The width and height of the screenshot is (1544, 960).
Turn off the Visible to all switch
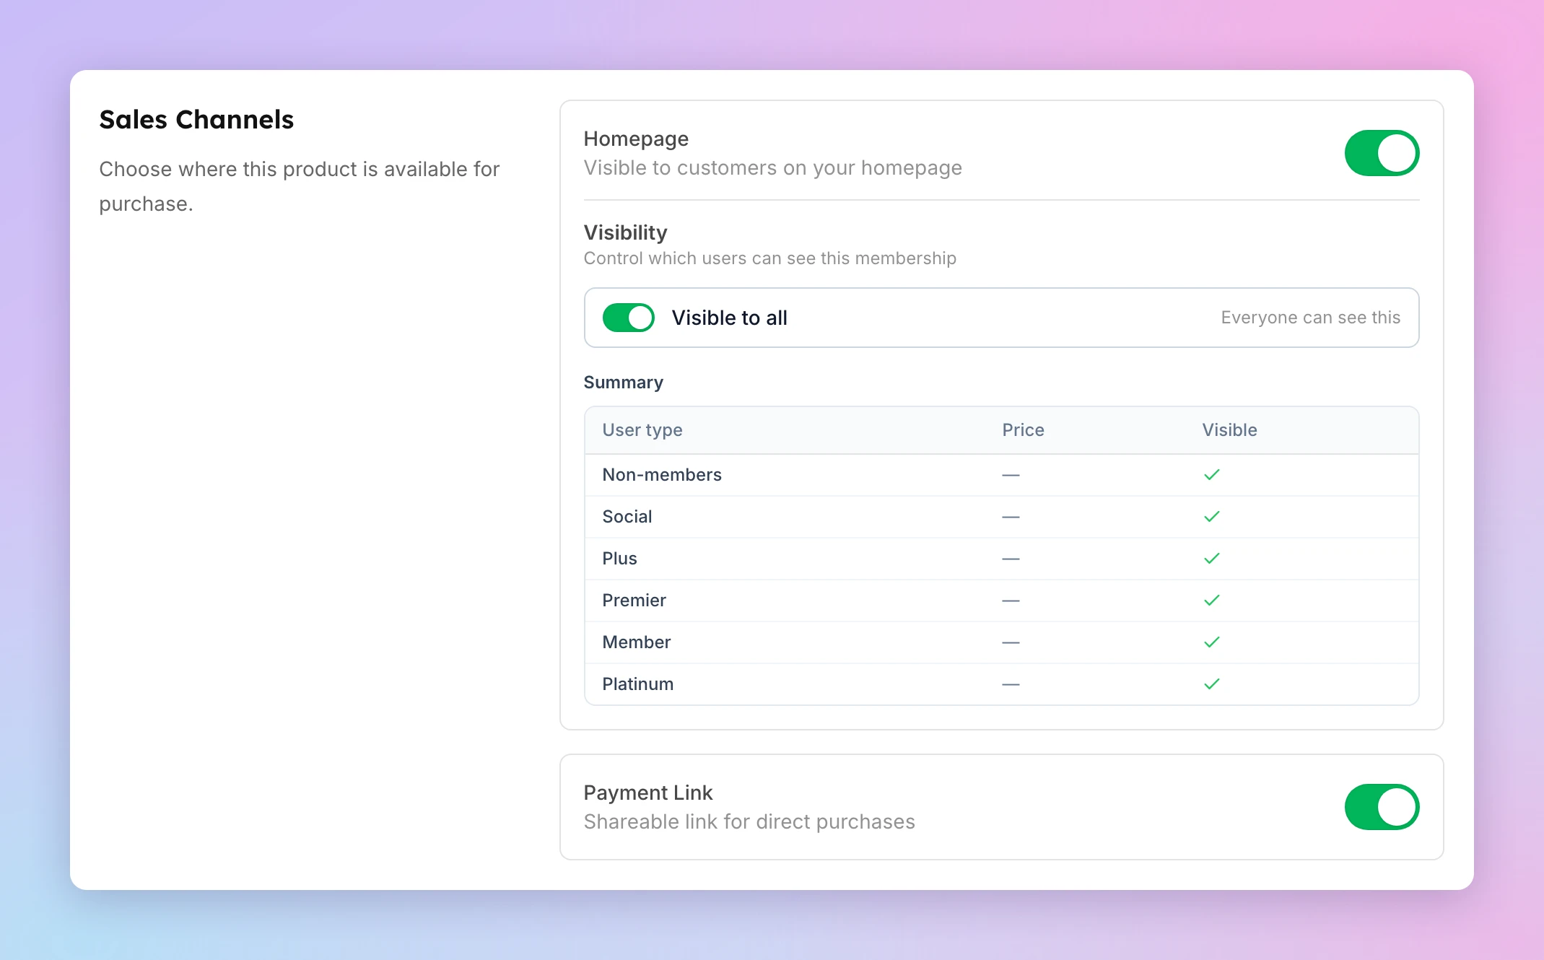pyautogui.click(x=629, y=318)
